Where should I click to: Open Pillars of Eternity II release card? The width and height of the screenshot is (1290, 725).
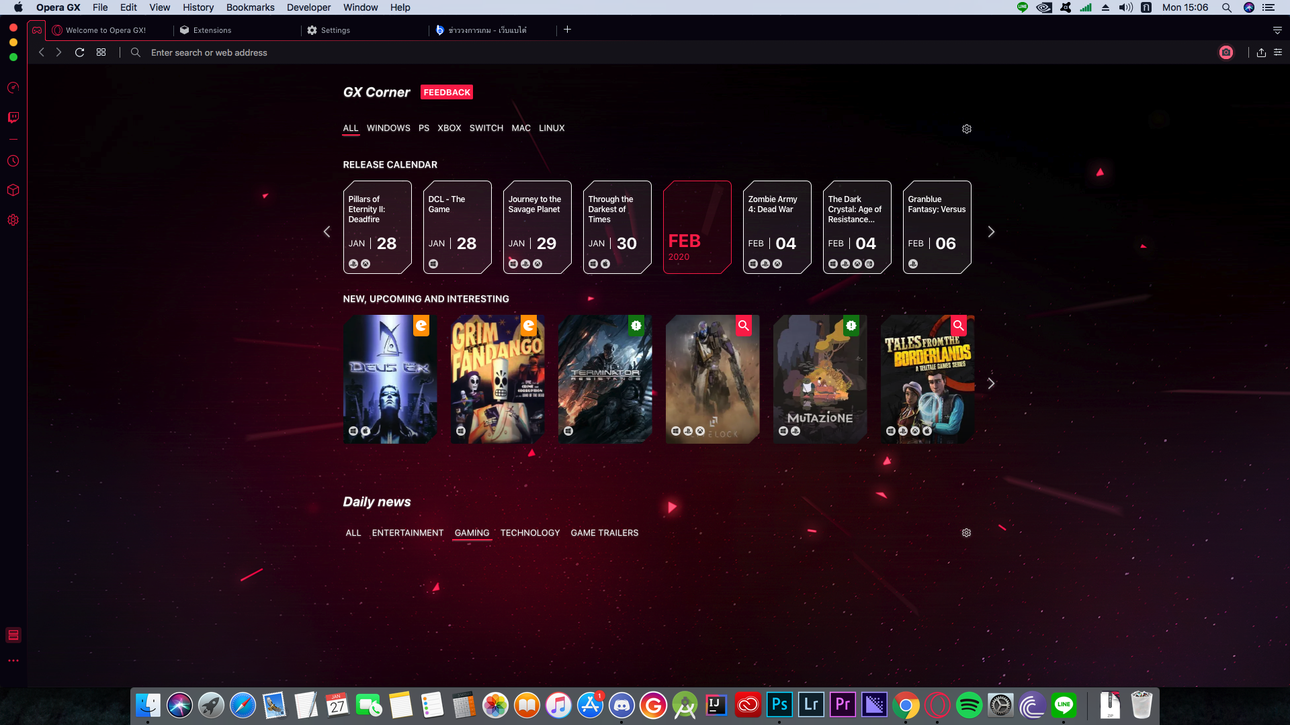pyautogui.click(x=377, y=227)
